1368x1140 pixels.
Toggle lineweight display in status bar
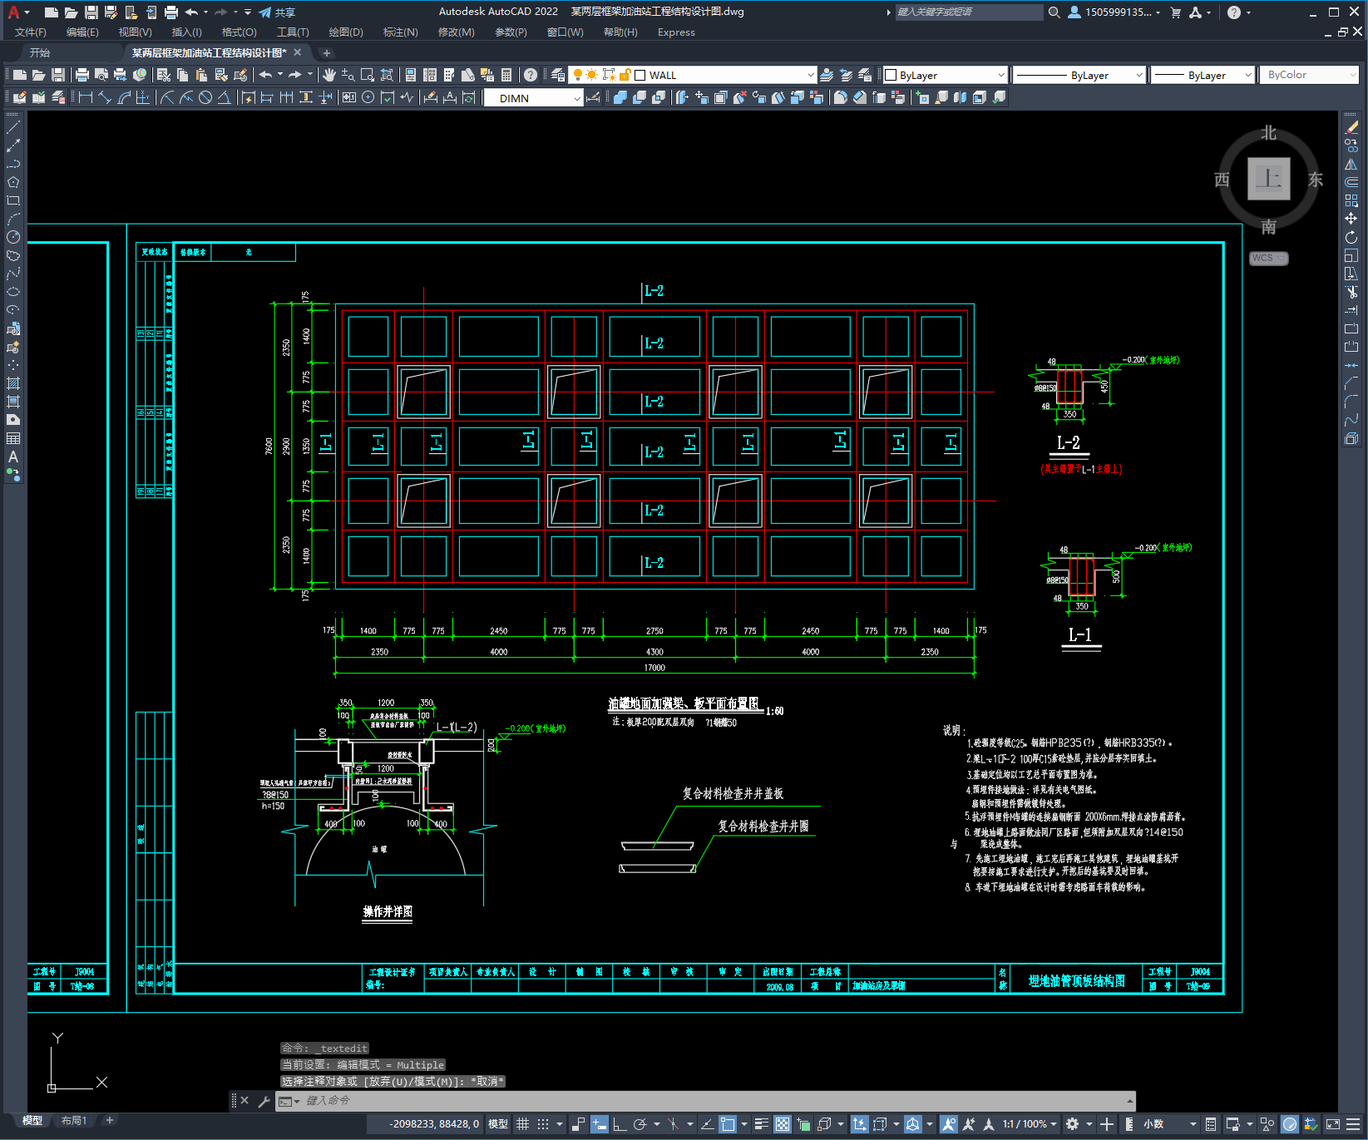(x=761, y=1124)
